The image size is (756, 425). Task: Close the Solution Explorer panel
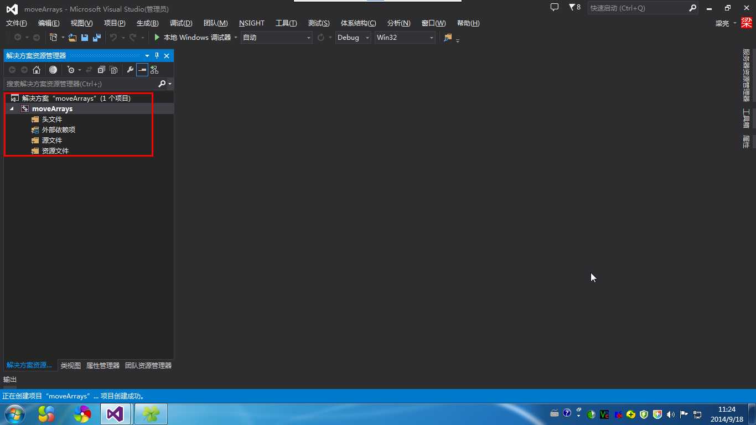[x=167, y=56]
